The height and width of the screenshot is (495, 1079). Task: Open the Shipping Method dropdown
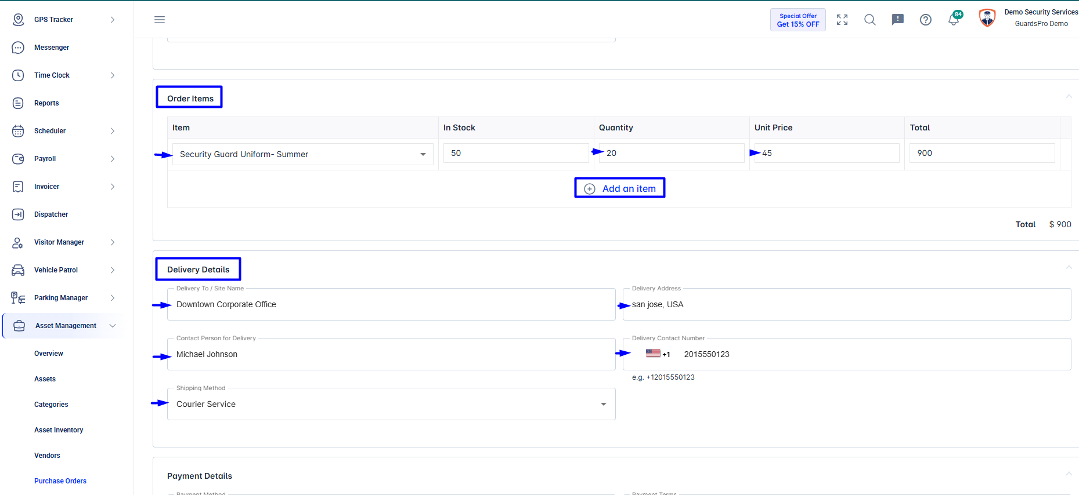(x=391, y=404)
